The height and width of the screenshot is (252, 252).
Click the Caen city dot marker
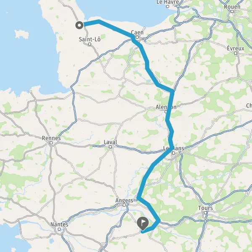[x=137, y=37]
